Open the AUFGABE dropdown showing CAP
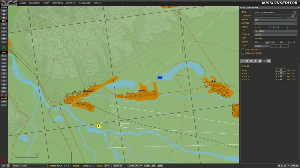 click(x=275, y=24)
